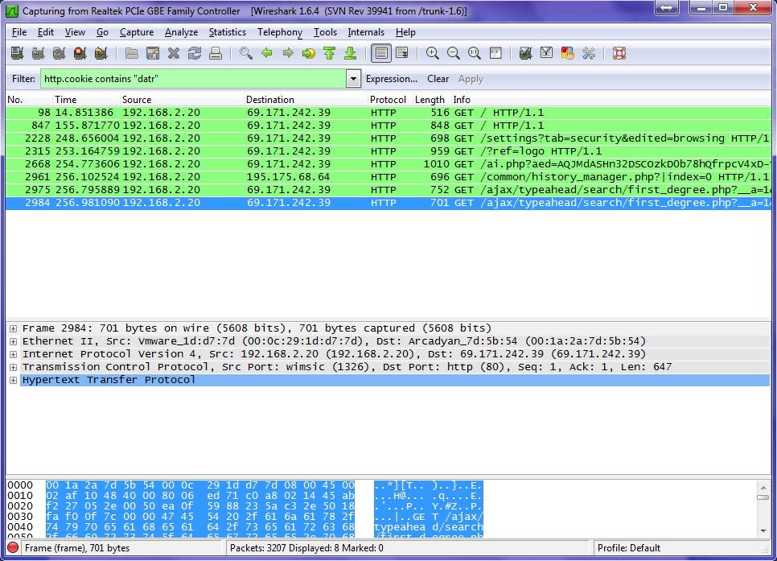Open the capture options icon

[x=37, y=54]
